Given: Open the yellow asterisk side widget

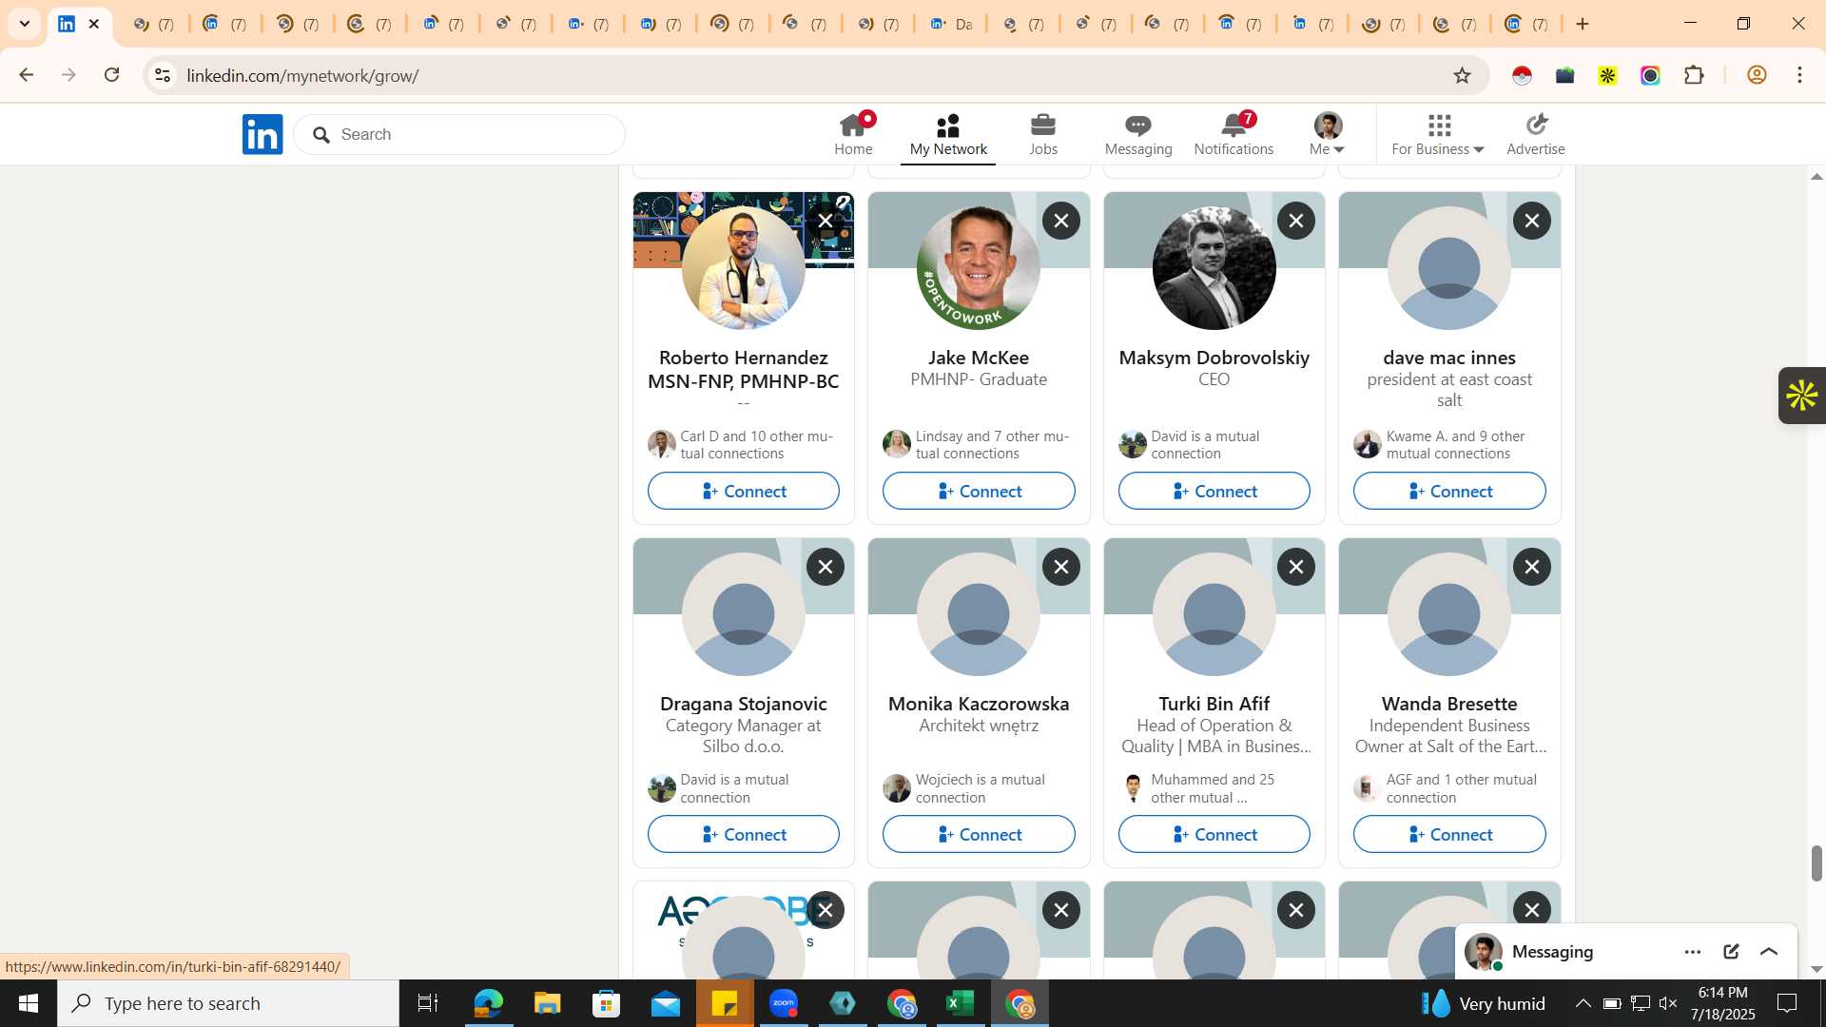Looking at the screenshot, I should pos(1802,396).
